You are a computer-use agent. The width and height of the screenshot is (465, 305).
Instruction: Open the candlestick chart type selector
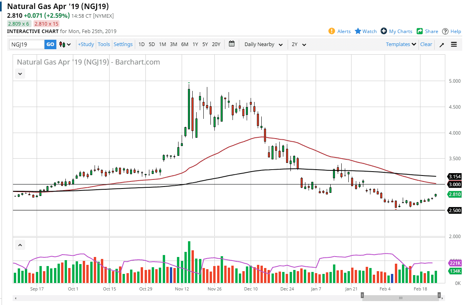(65, 44)
